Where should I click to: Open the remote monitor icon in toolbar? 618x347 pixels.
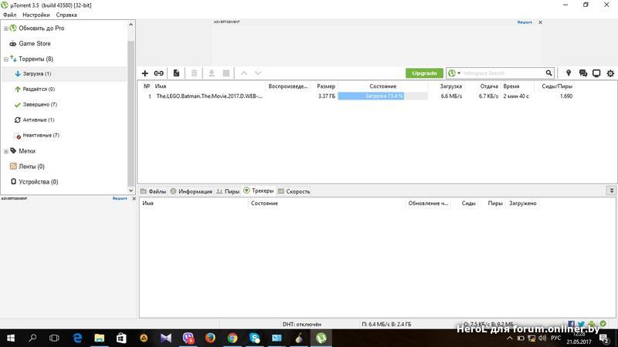pos(596,73)
